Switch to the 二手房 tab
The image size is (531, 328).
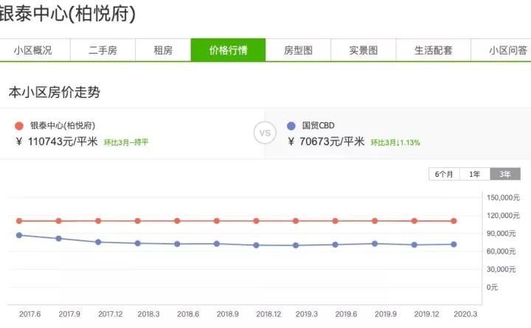(103, 50)
